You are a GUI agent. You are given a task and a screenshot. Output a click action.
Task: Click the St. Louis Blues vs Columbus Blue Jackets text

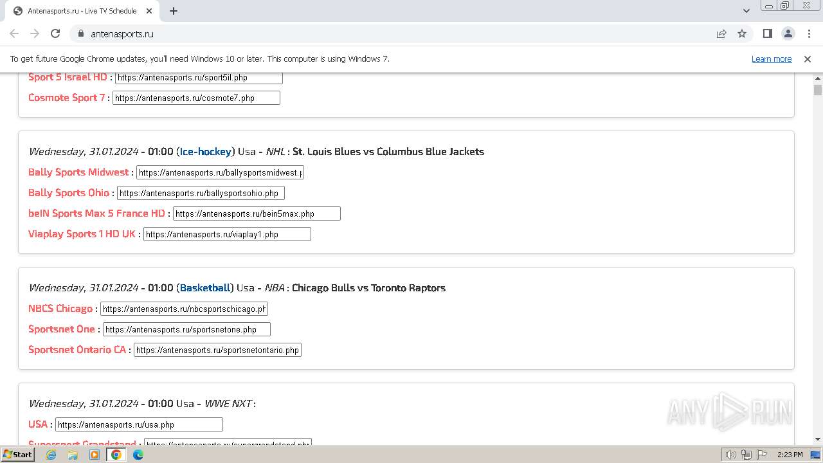tap(388, 152)
